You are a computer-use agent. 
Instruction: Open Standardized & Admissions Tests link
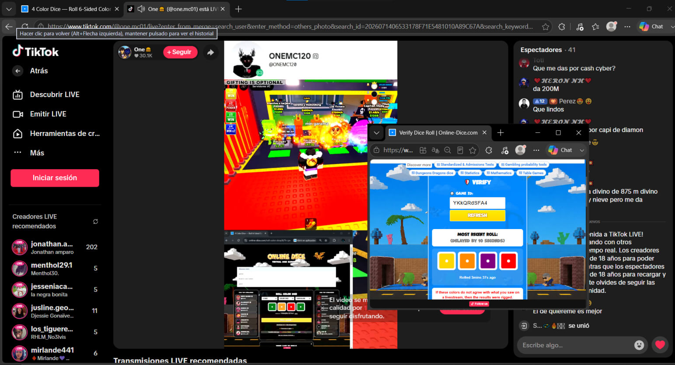tap(465, 165)
